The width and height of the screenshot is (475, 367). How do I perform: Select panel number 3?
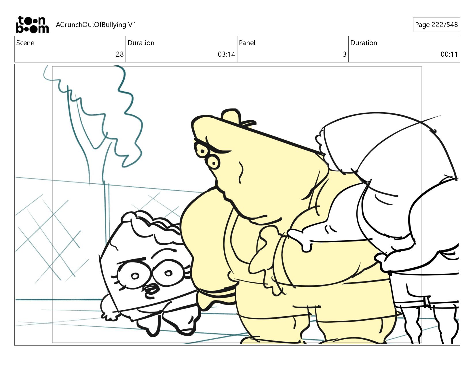344,54
